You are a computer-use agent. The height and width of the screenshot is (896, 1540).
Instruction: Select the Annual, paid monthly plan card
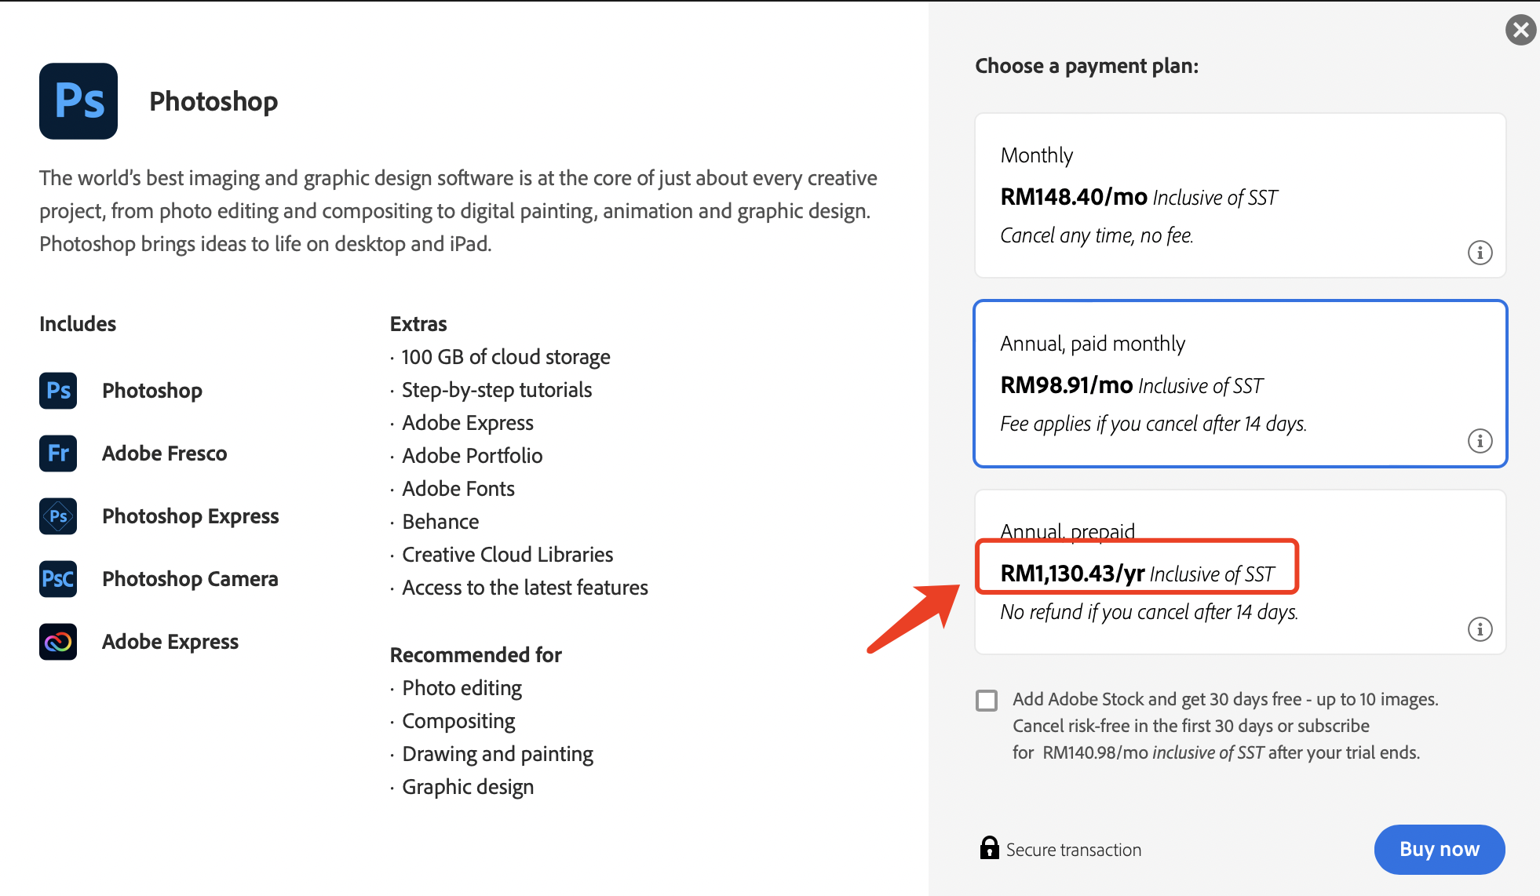(x=1240, y=384)
